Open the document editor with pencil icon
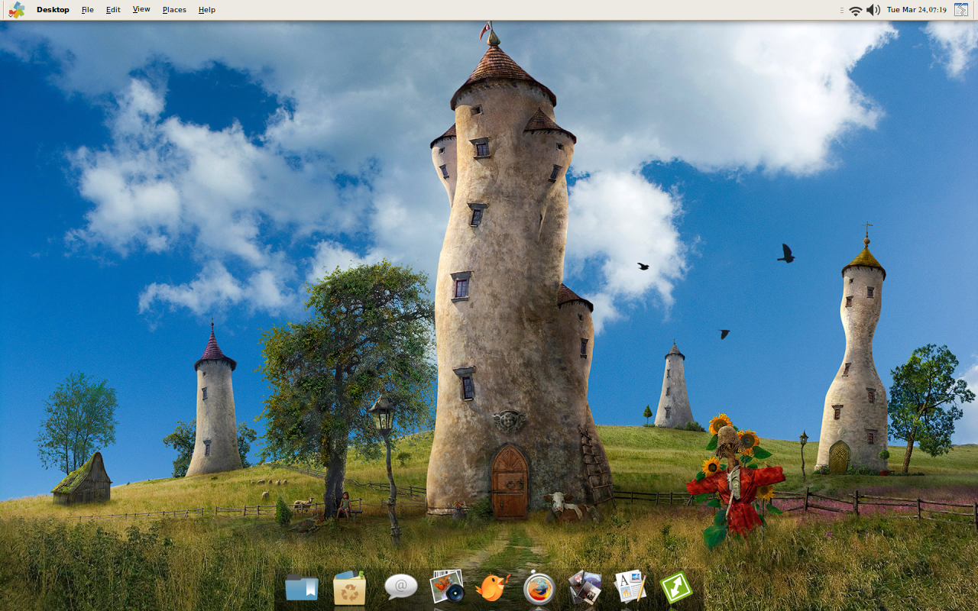 [x=630, y=587]
